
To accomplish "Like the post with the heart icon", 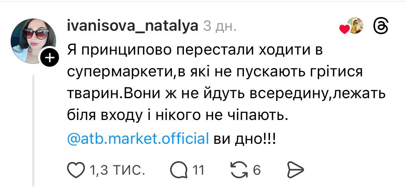I will 76,170.
